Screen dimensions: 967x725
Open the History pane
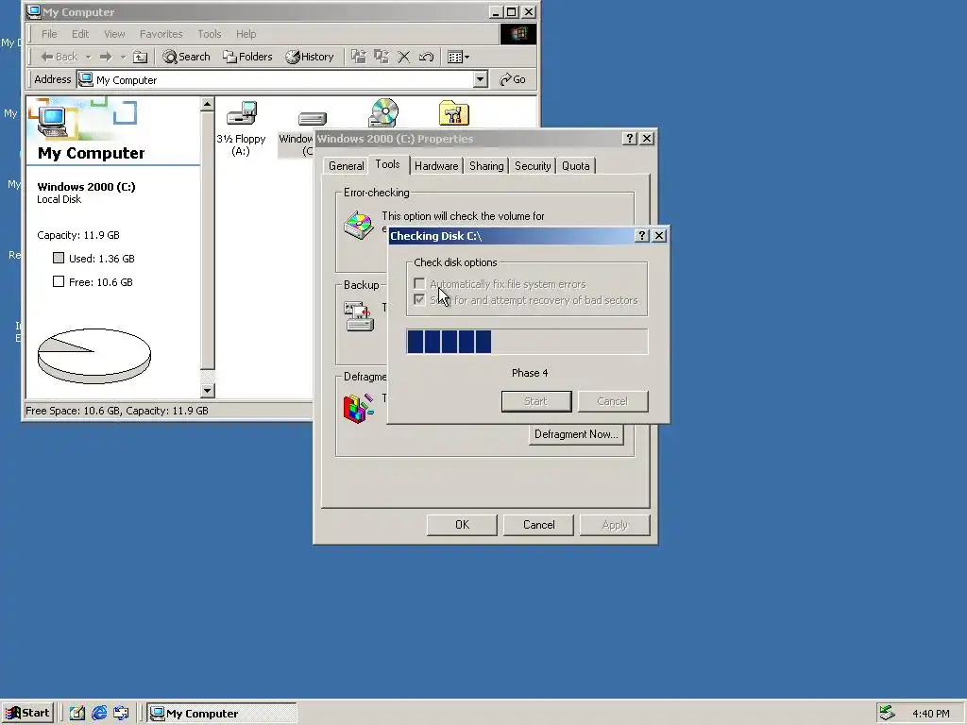[310, 57]
